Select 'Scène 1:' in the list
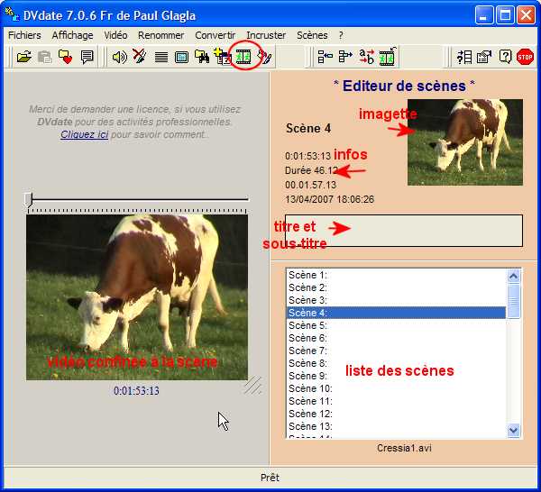 [396, 275]
